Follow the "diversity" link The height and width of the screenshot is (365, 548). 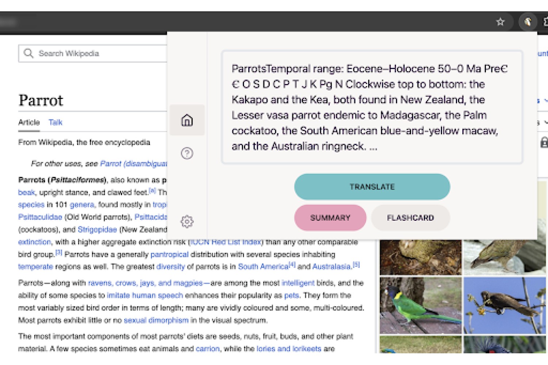[x=171, y=267]
